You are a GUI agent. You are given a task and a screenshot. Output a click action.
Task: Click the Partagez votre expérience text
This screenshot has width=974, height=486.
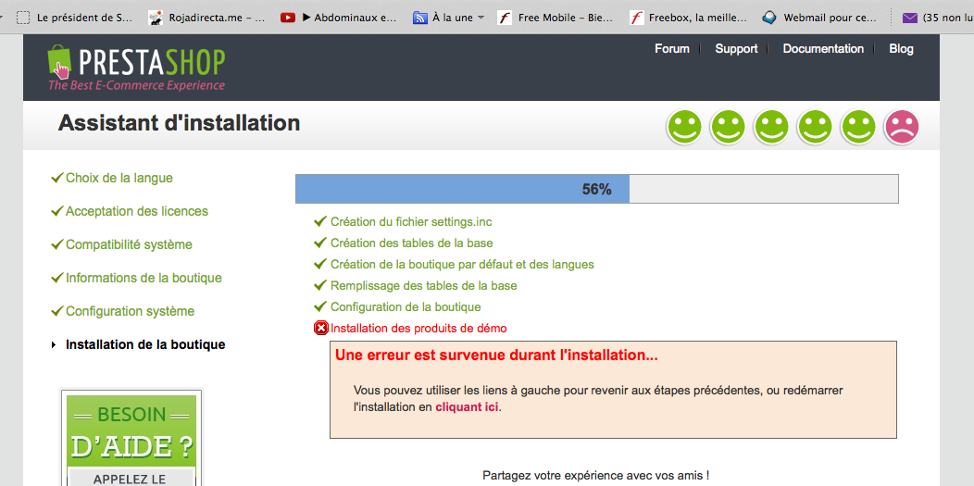pyautogui.click(x=596, y=476)
